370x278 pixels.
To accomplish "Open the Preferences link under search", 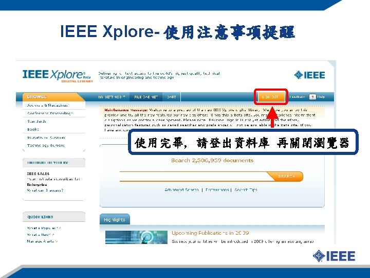I will tap(217, 190).
